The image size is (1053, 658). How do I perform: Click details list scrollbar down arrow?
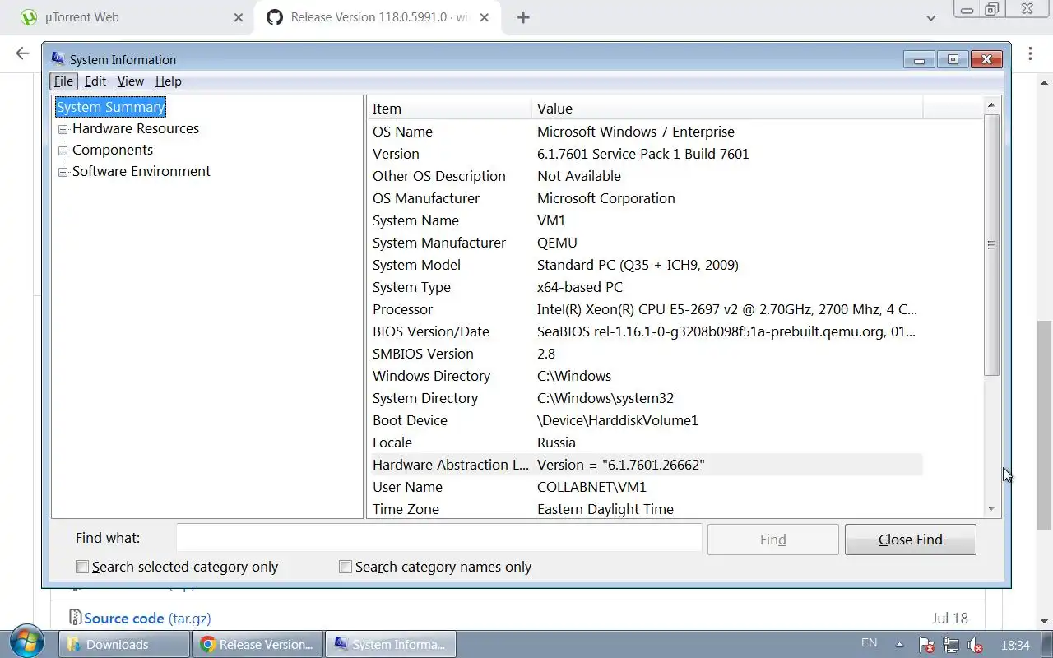coord(991,509)
